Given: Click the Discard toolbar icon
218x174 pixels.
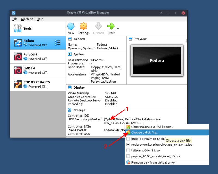Looking at the screenshot, I should (x=98, y=27).
